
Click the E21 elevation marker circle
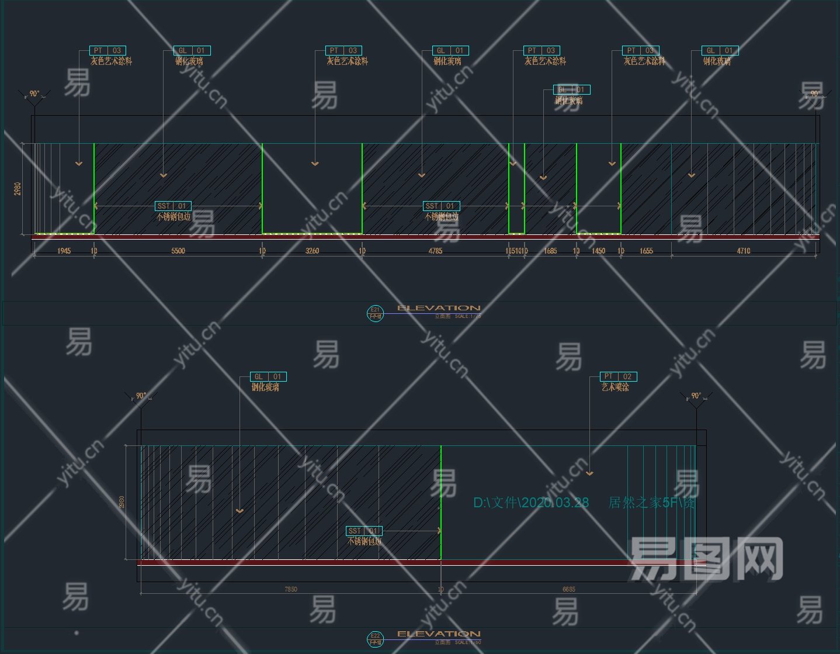[375, 313]
